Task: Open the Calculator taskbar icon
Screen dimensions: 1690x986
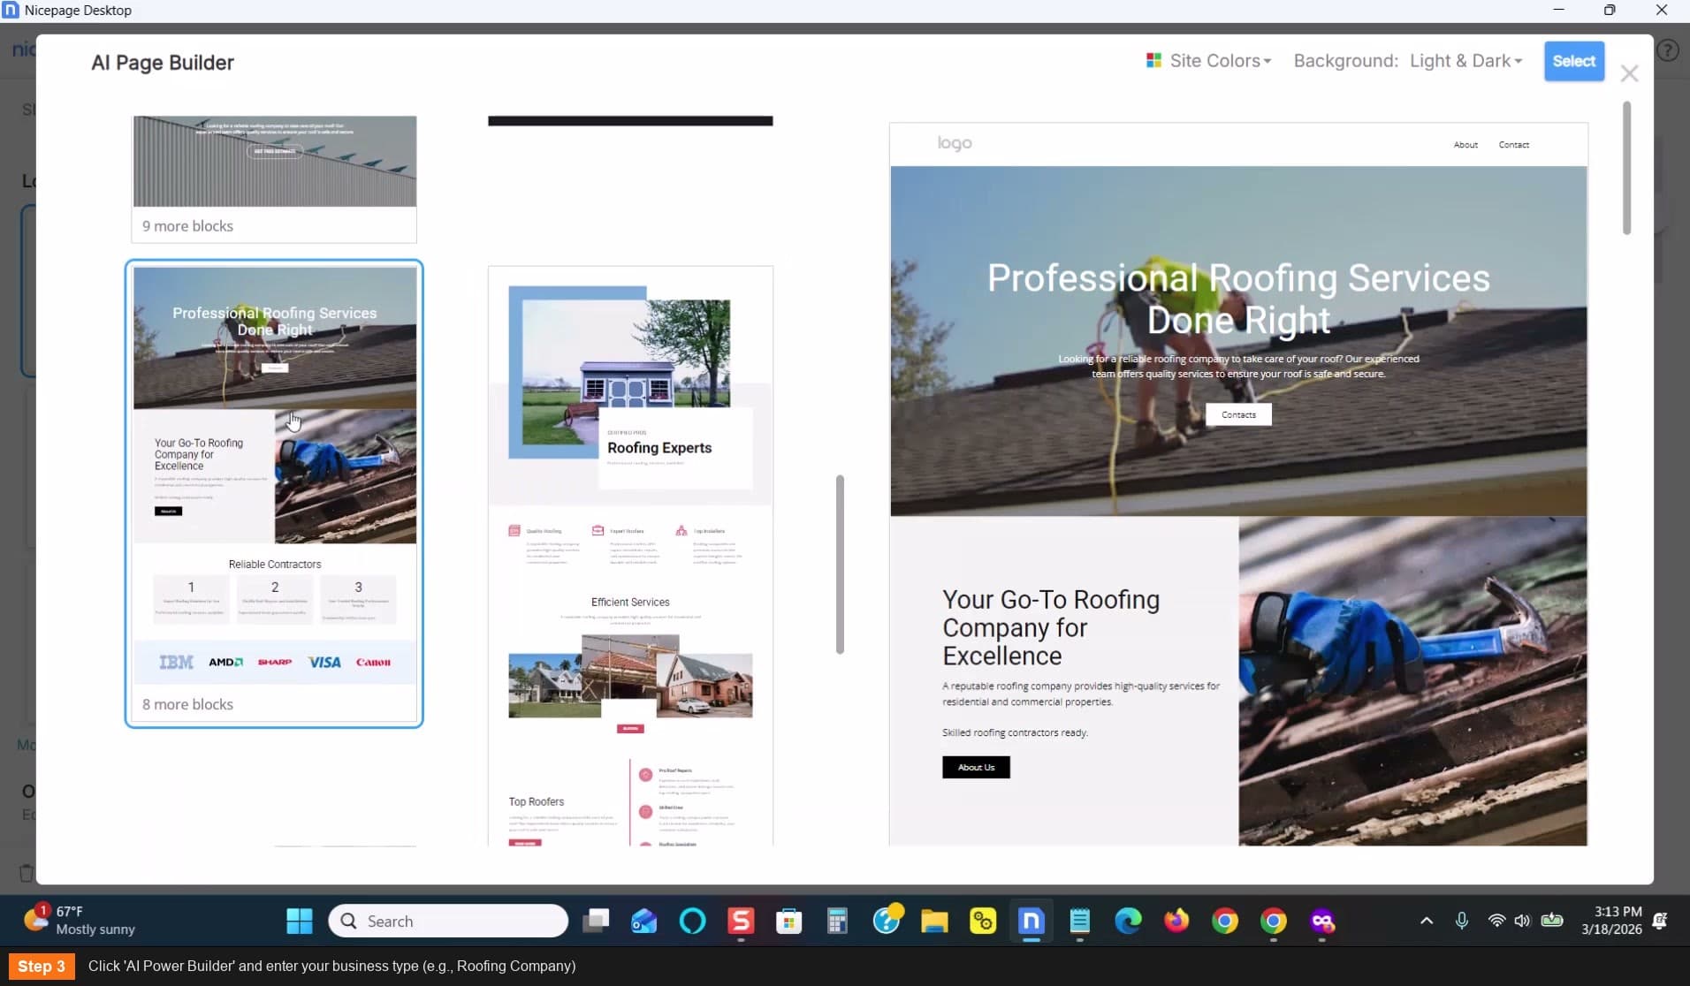Action: pyautogui.click(x=837, y=921)
